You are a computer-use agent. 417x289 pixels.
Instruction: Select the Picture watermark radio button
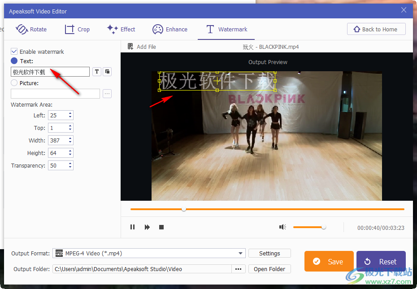tap(14, 83)
